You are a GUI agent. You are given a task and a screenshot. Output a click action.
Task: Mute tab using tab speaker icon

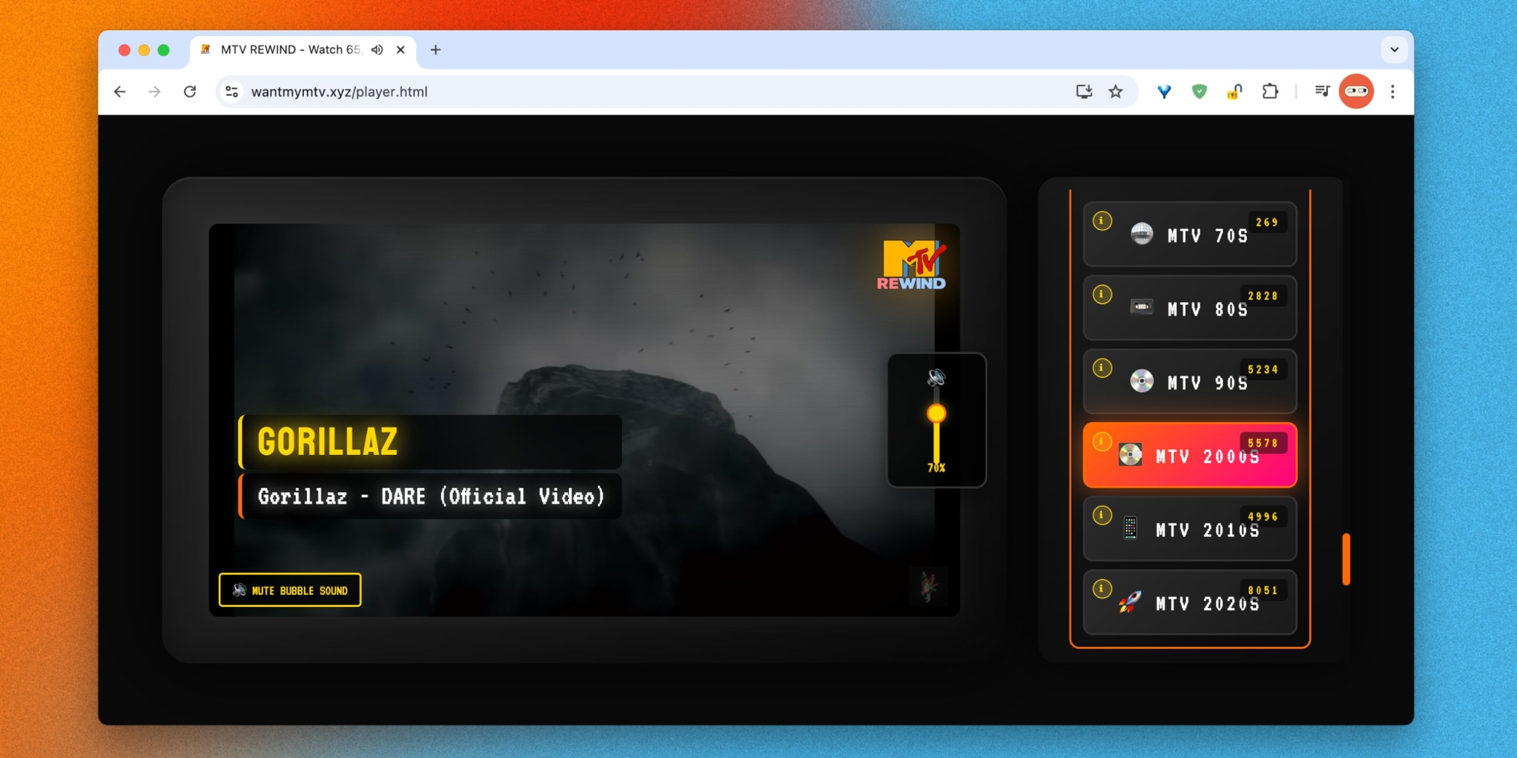click(x=377, y=50)
